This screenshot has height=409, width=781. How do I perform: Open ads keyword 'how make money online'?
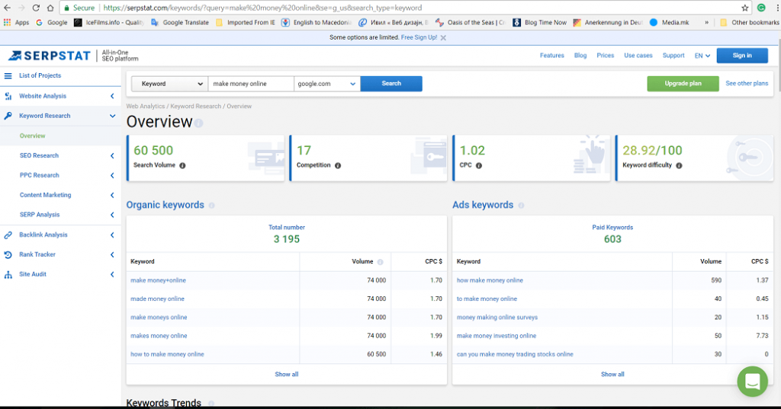490,280
